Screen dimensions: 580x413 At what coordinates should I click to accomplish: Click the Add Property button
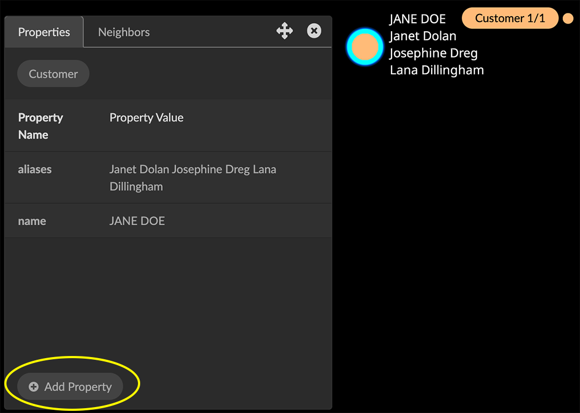pyautogui.click(x=70, y=387)
